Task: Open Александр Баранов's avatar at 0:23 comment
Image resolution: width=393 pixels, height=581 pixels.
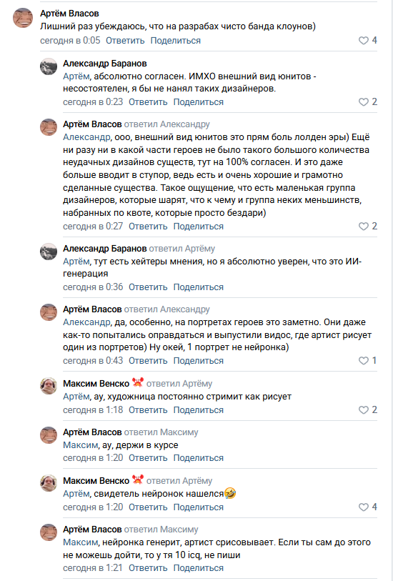Action: coord(49,66)
